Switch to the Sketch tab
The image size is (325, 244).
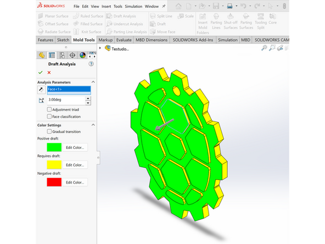pyautogui.click(x=63, y=40)
